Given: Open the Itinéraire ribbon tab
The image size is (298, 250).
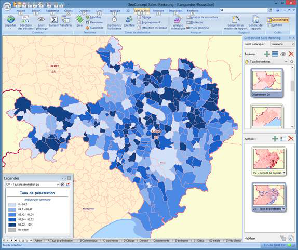Looking at the screenshot, I should [158, 11].
